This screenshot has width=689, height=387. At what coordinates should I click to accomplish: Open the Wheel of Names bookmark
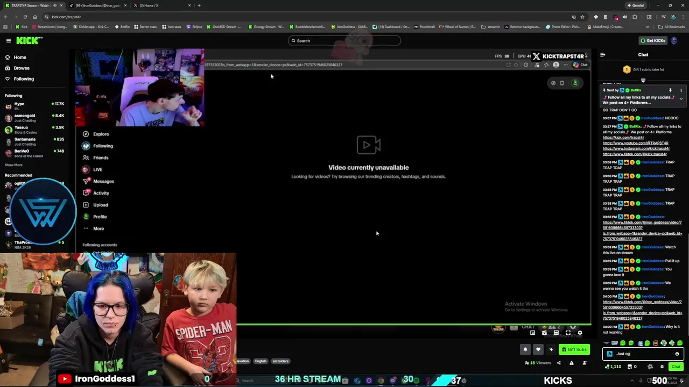[x=458, y=26]
